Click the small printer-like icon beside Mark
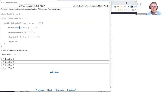 pos(106,6)
